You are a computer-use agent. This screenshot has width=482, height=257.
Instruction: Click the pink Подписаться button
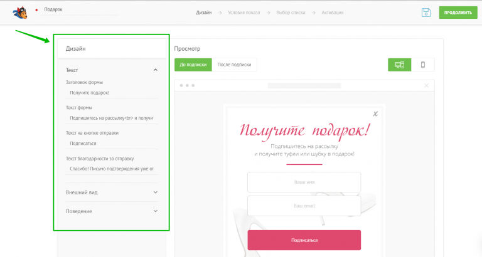coord(304,240)
